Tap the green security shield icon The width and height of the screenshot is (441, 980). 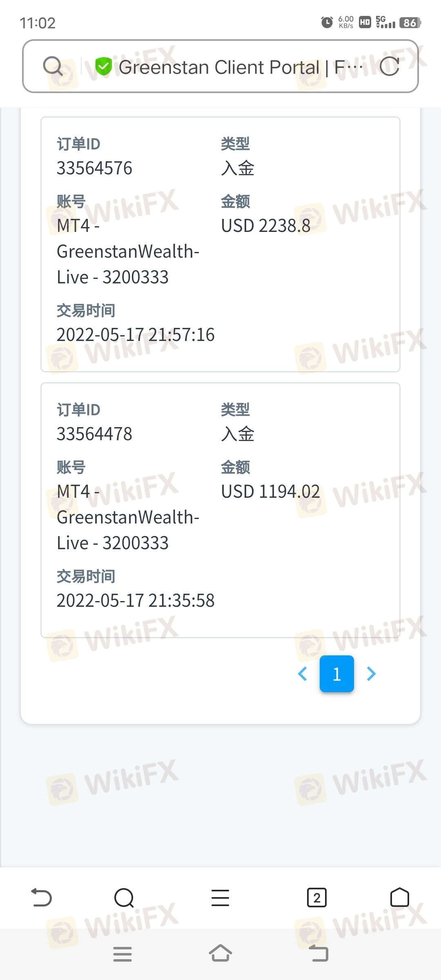[103, 66]
